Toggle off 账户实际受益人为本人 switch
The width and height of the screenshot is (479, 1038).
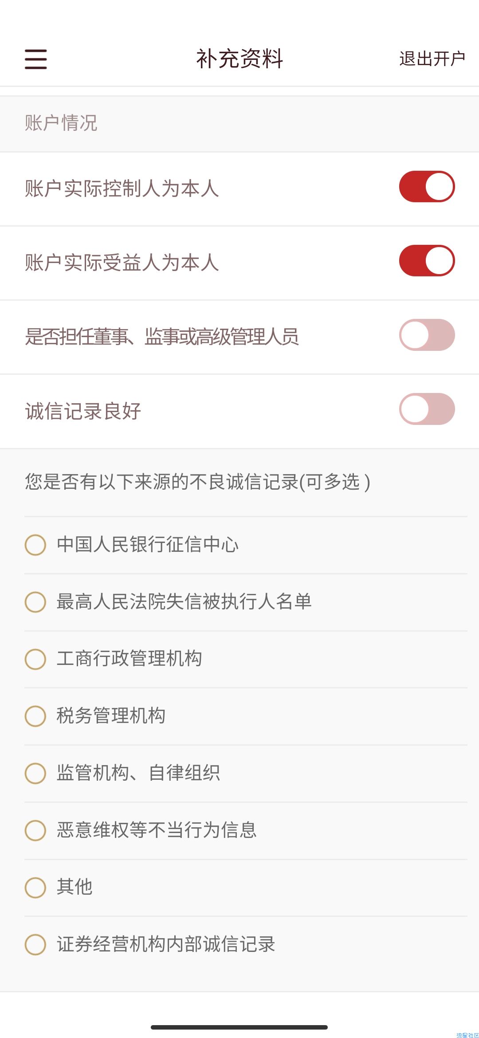click(x=427, y=260)
